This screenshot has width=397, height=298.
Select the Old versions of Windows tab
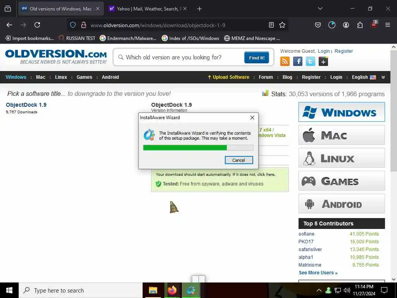coord(61,9)
